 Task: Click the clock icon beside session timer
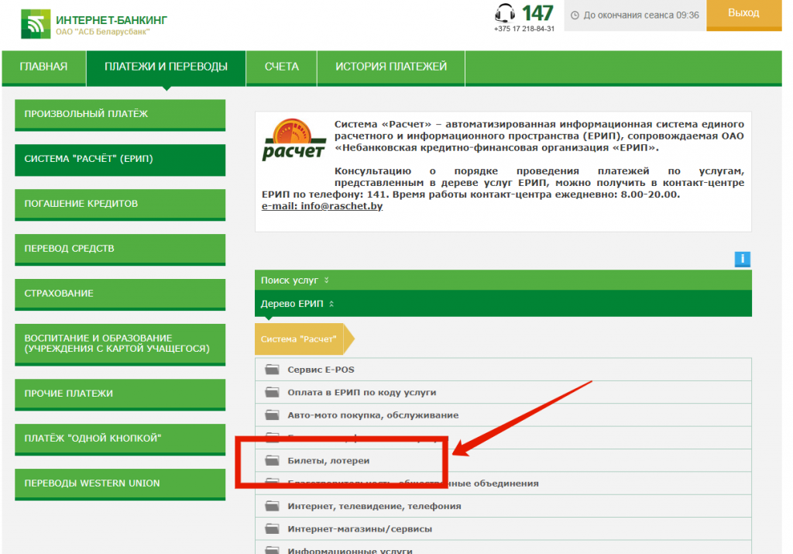(x=575, y=15)
